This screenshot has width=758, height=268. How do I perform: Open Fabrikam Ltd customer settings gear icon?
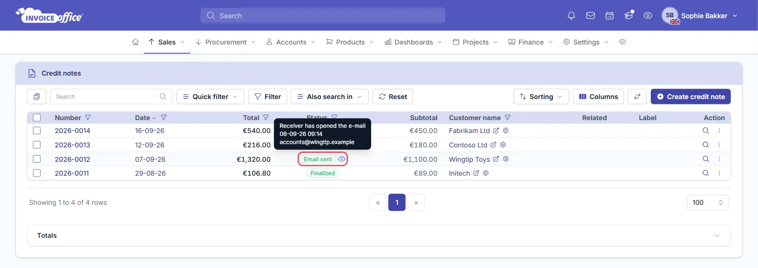coord(505,131)
